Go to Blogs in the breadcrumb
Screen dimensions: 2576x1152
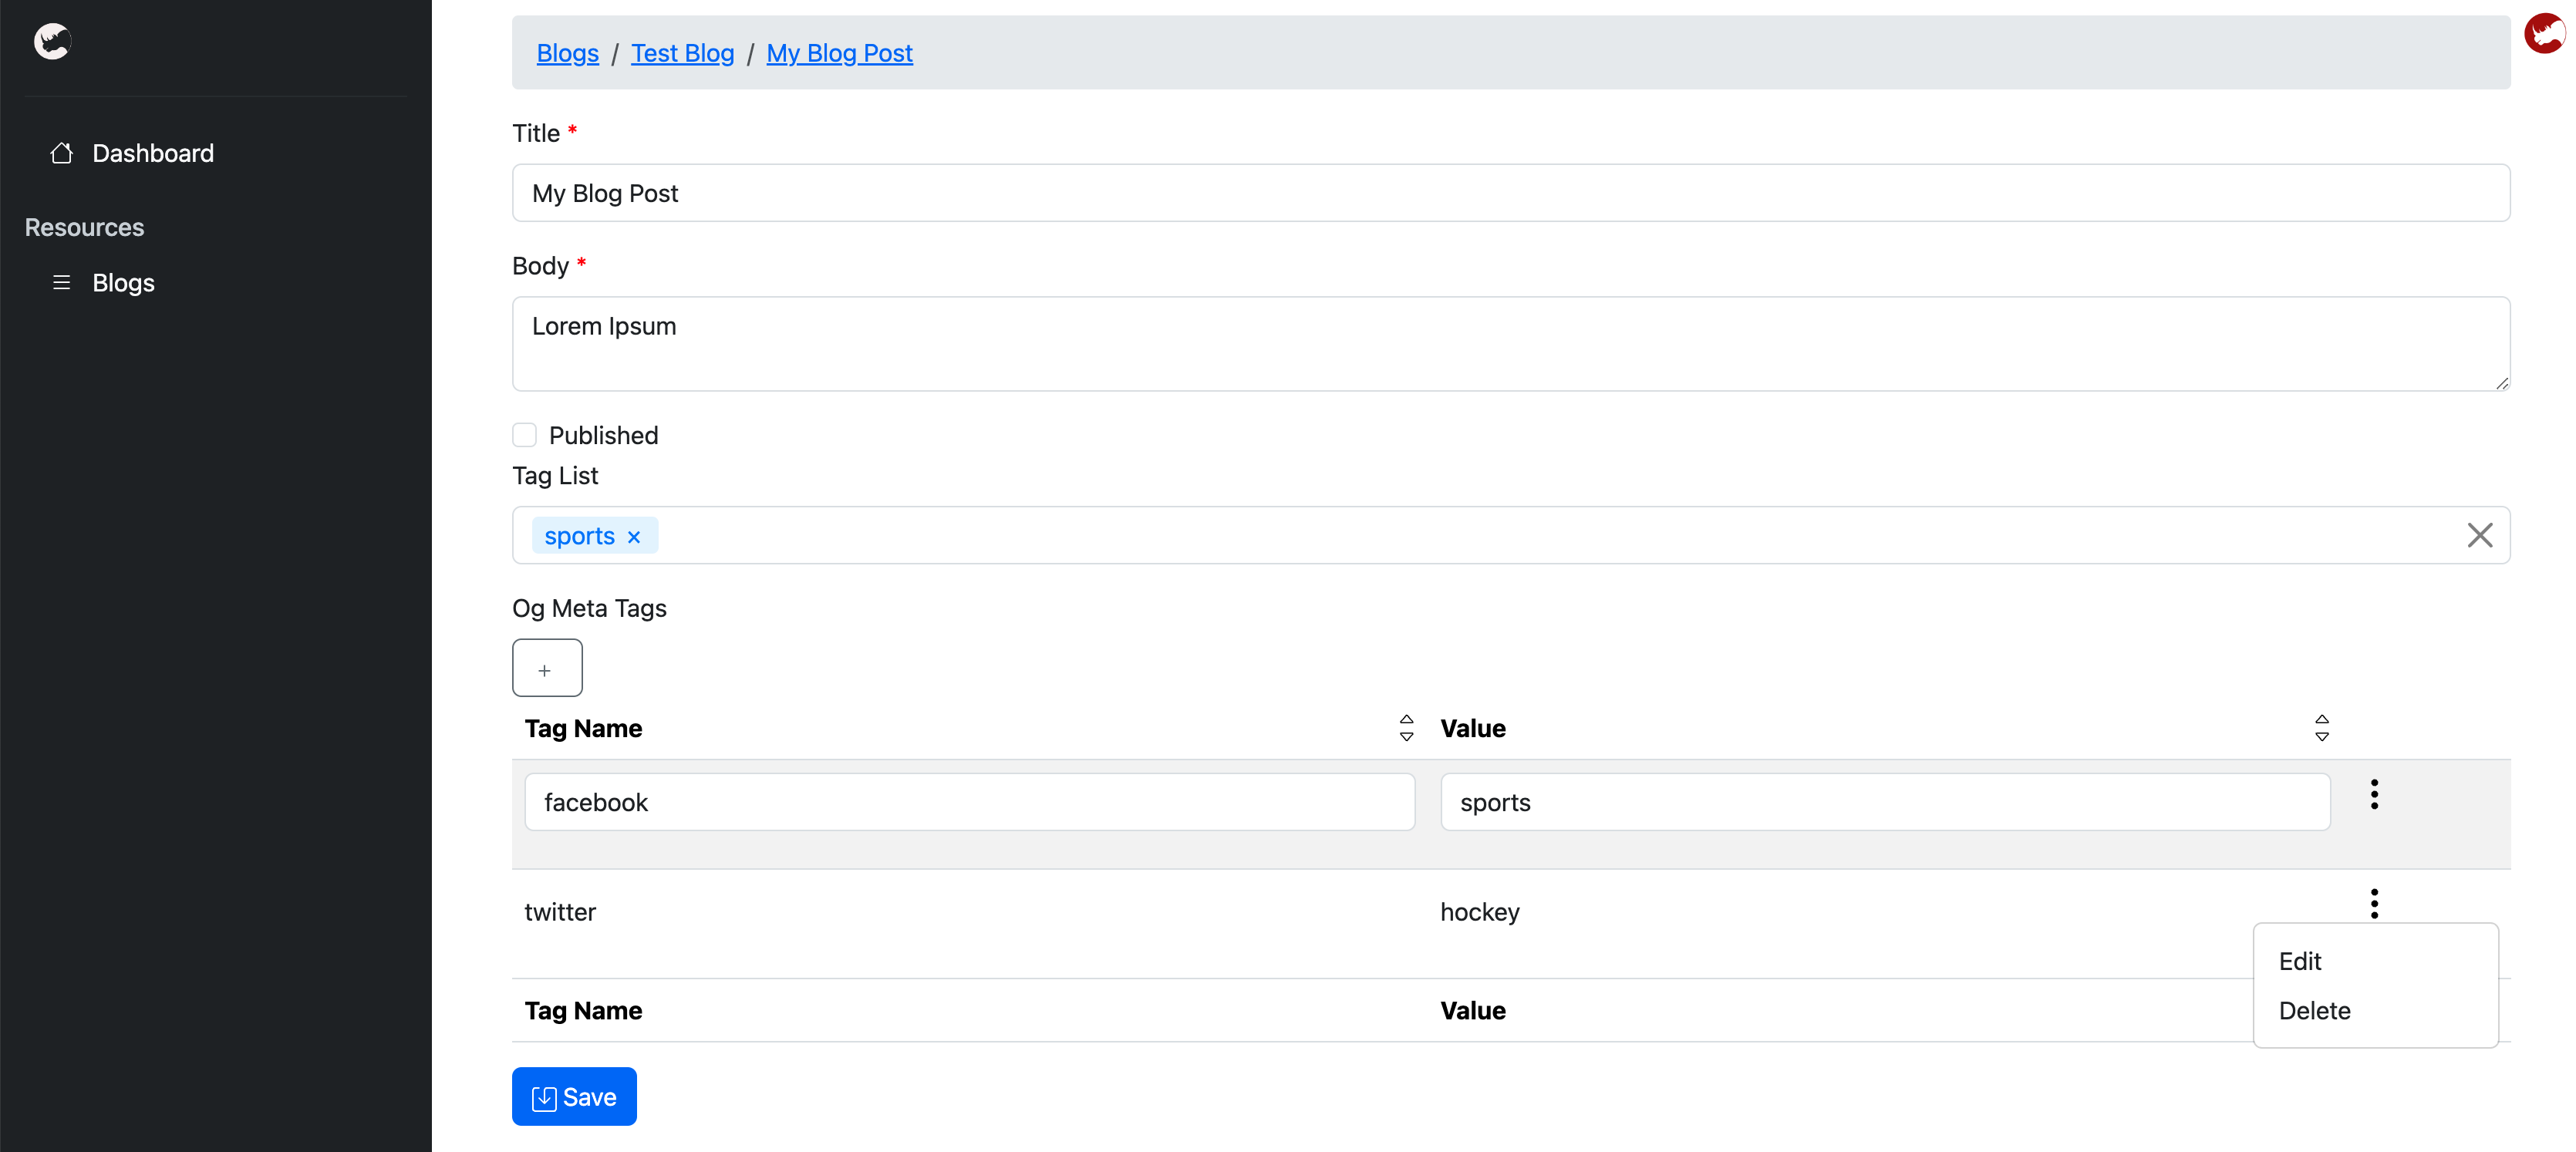point(567,53)
